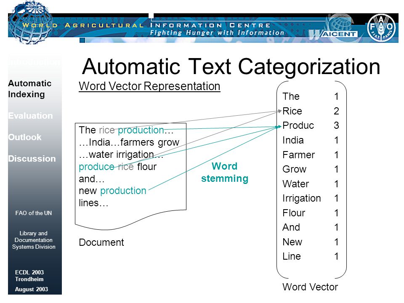
Task: Click the 'FAO of the UN' sidebar text
Action: pos(34,213)
